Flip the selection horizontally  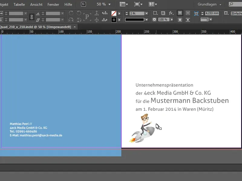coord(71,20)
